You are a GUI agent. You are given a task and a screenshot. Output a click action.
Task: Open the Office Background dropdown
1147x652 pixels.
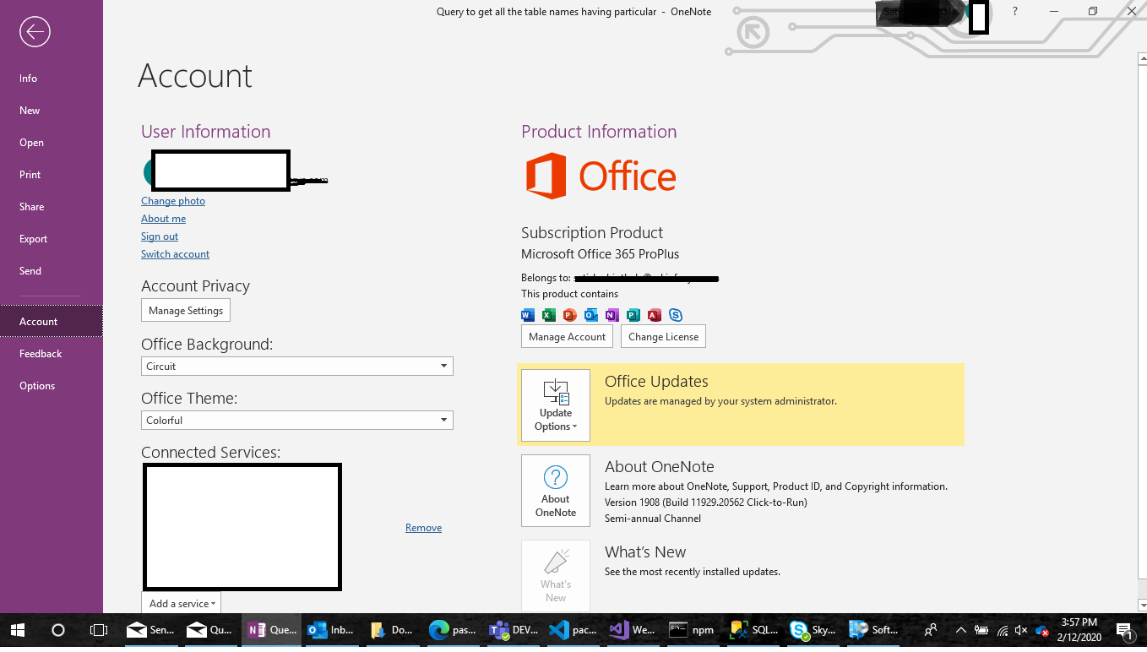[297, 367]
